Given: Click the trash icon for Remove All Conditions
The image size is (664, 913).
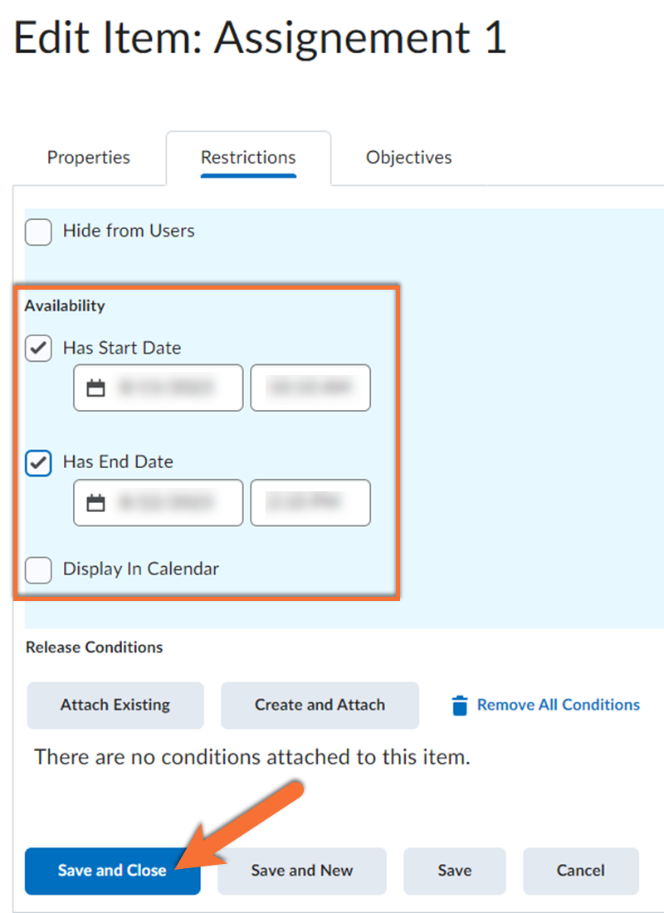Looking at the screenshot, I should click(460, 705).
